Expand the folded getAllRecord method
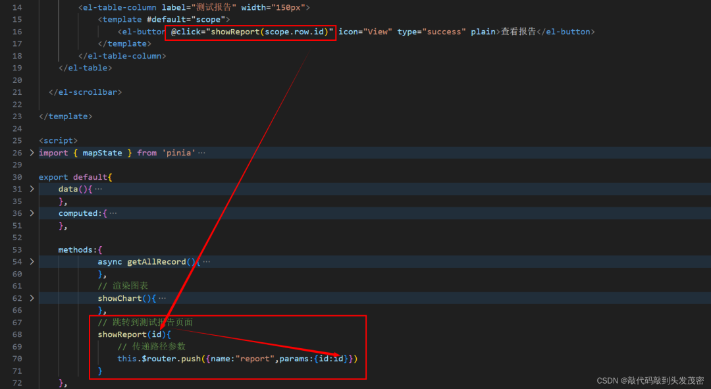711x389 pixels. (x=32, y=261)
